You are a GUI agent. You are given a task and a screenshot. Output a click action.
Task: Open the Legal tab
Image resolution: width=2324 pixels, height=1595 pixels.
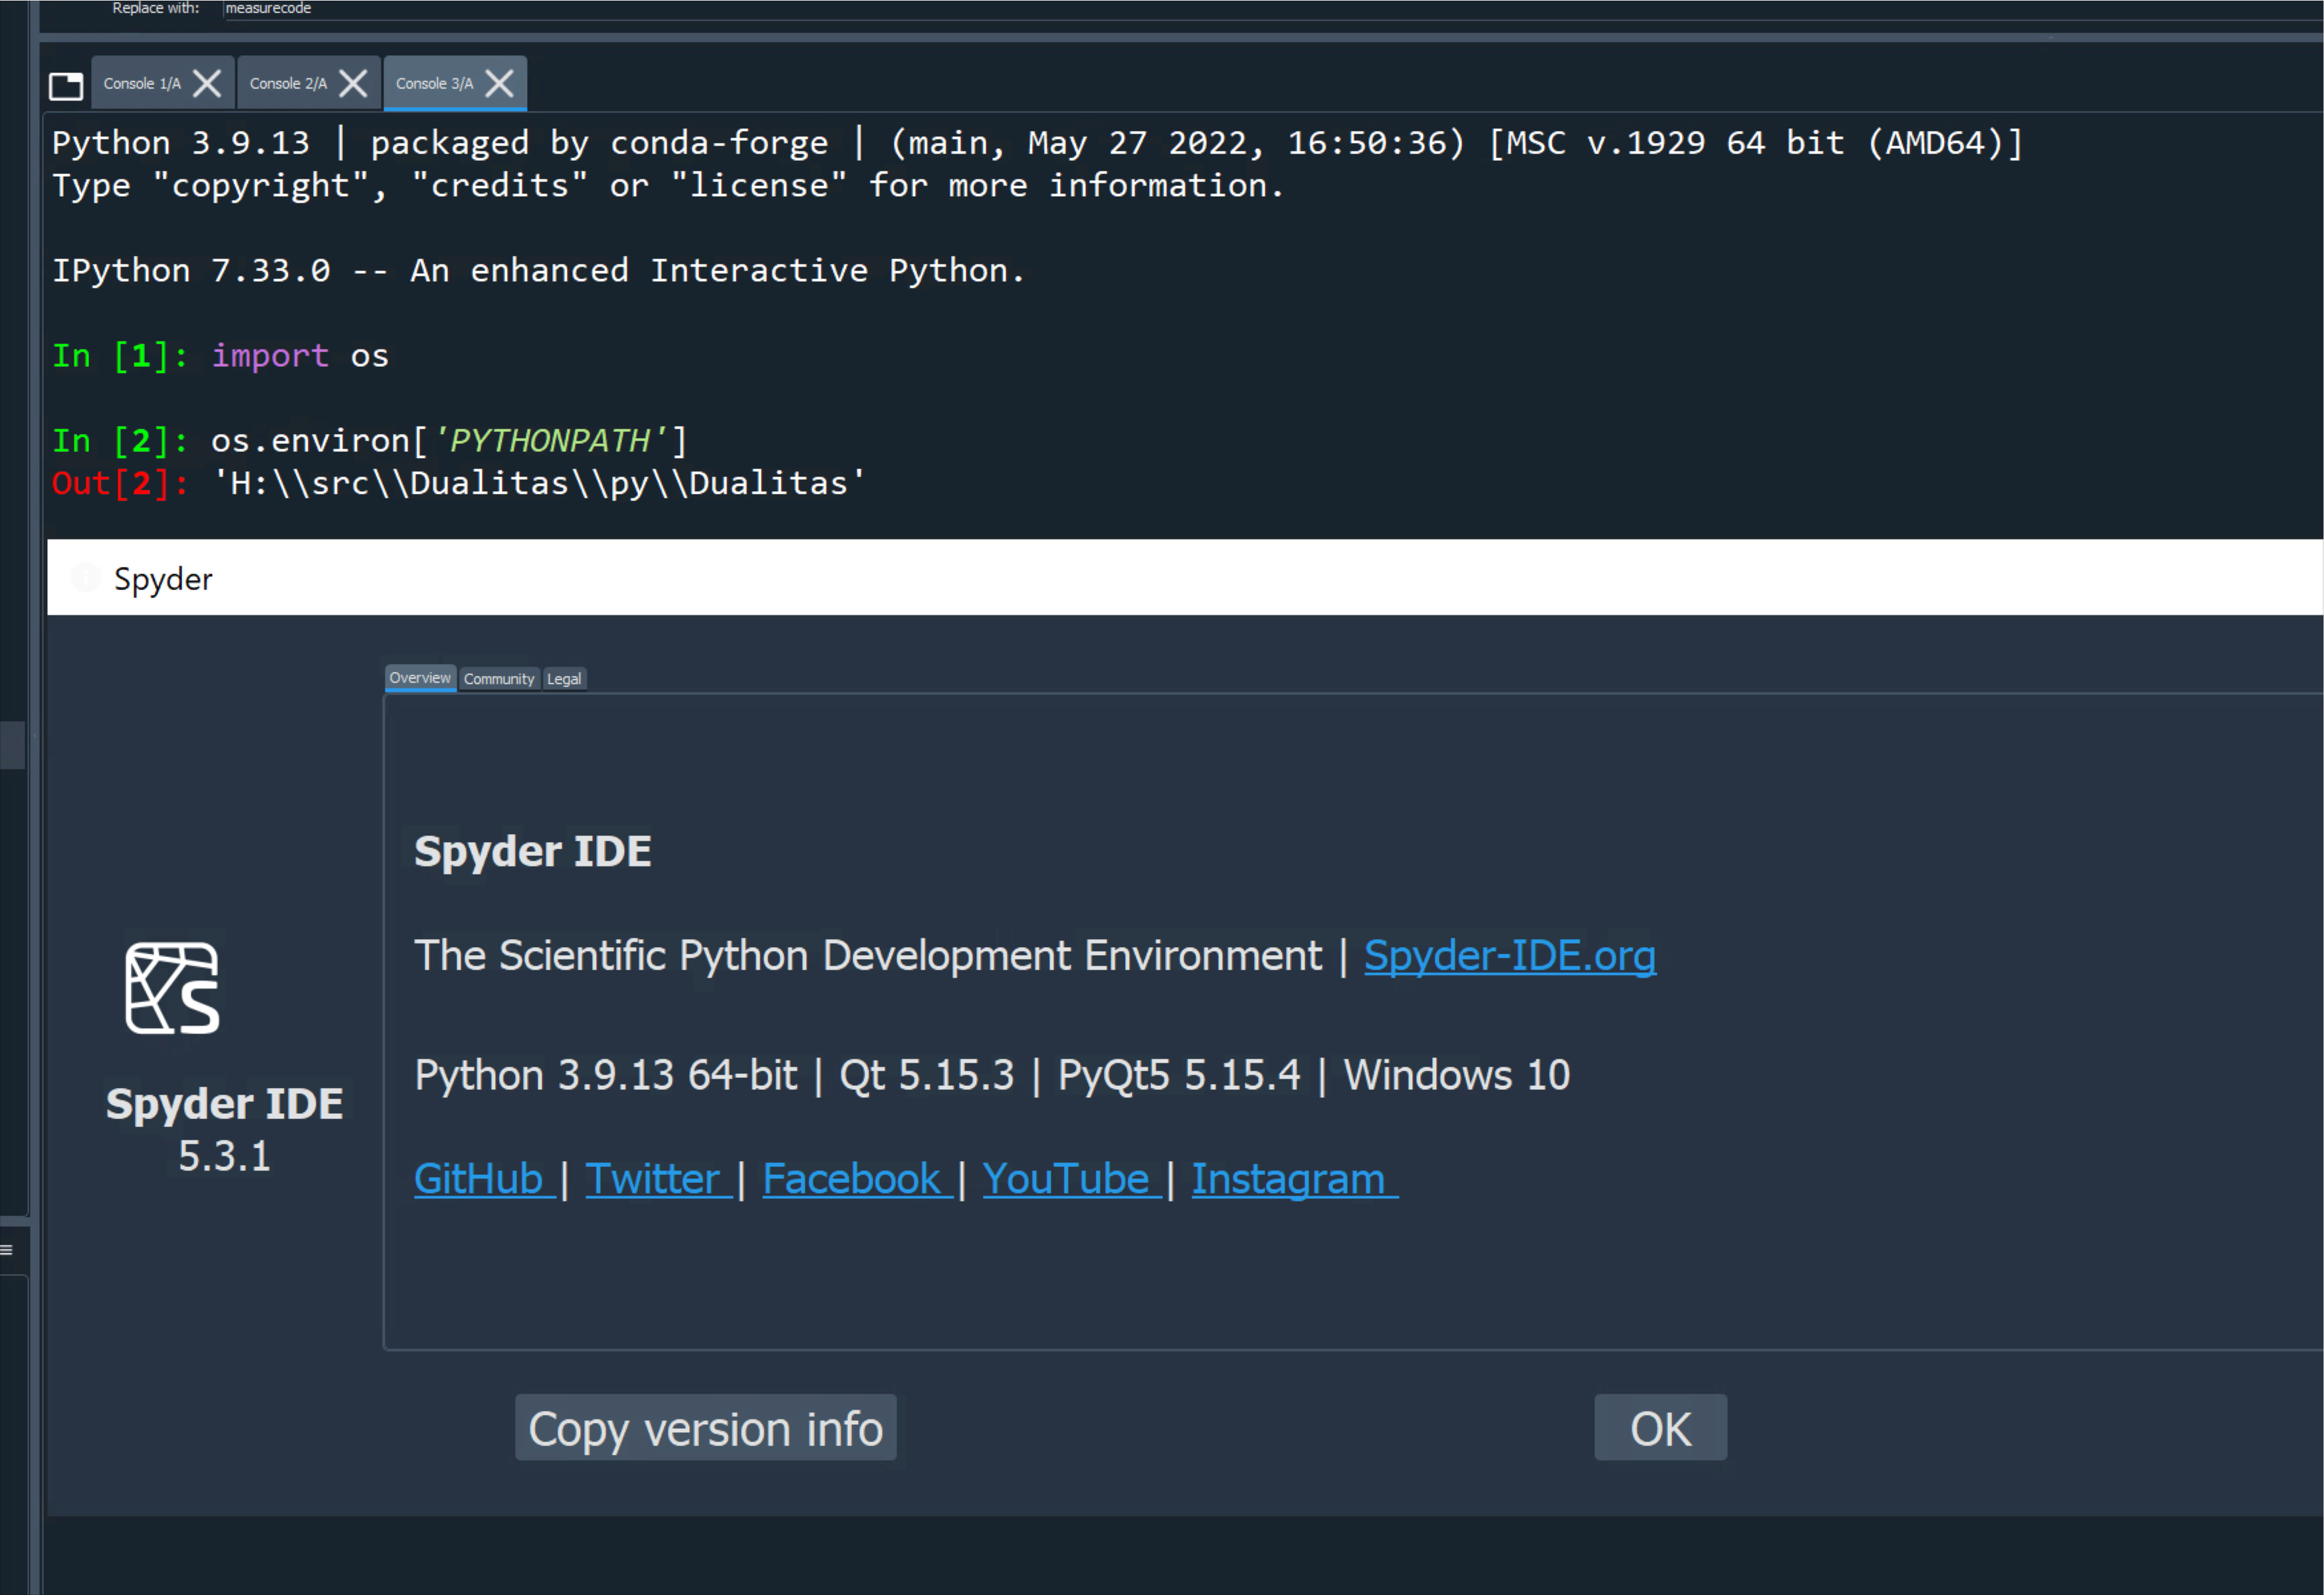point(564,678)
